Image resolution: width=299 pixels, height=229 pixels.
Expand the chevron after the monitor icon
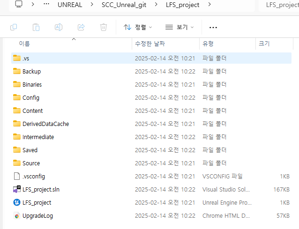33,4
